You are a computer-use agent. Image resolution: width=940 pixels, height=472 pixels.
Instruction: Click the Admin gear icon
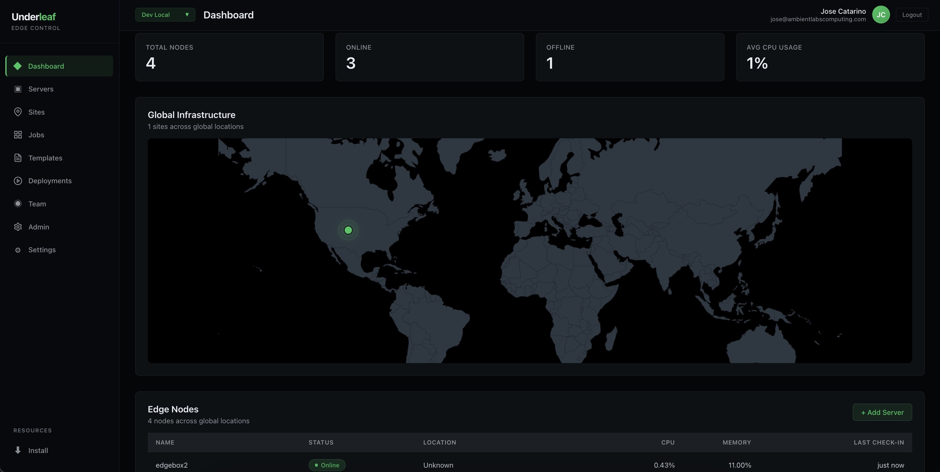coord(17,227)
